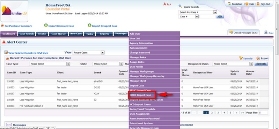Click loan number etret345
Image resolution: width=279 pixels, height=129 pixels.
[98, 81]
